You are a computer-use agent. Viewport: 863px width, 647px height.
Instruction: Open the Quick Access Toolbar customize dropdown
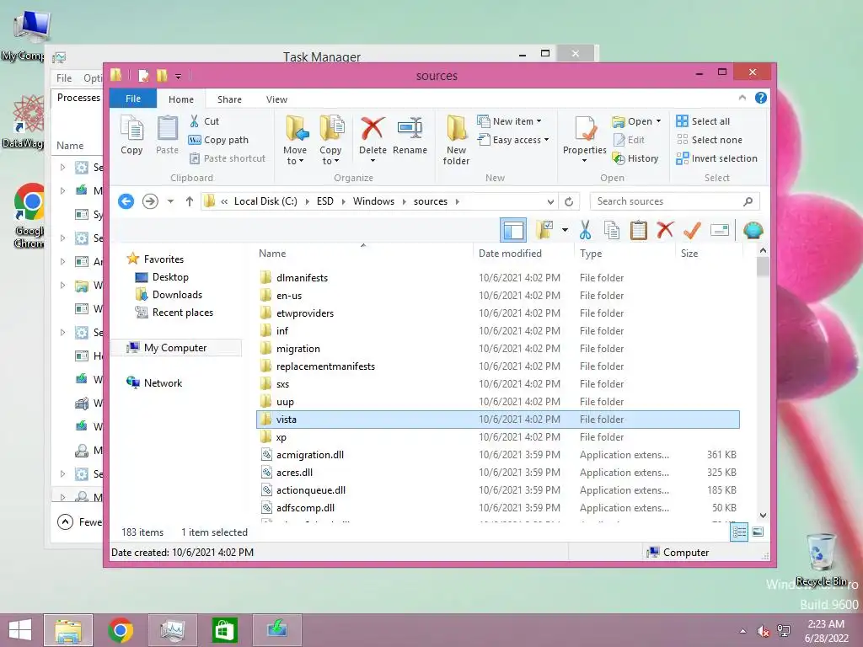click(x=179, y=76)
